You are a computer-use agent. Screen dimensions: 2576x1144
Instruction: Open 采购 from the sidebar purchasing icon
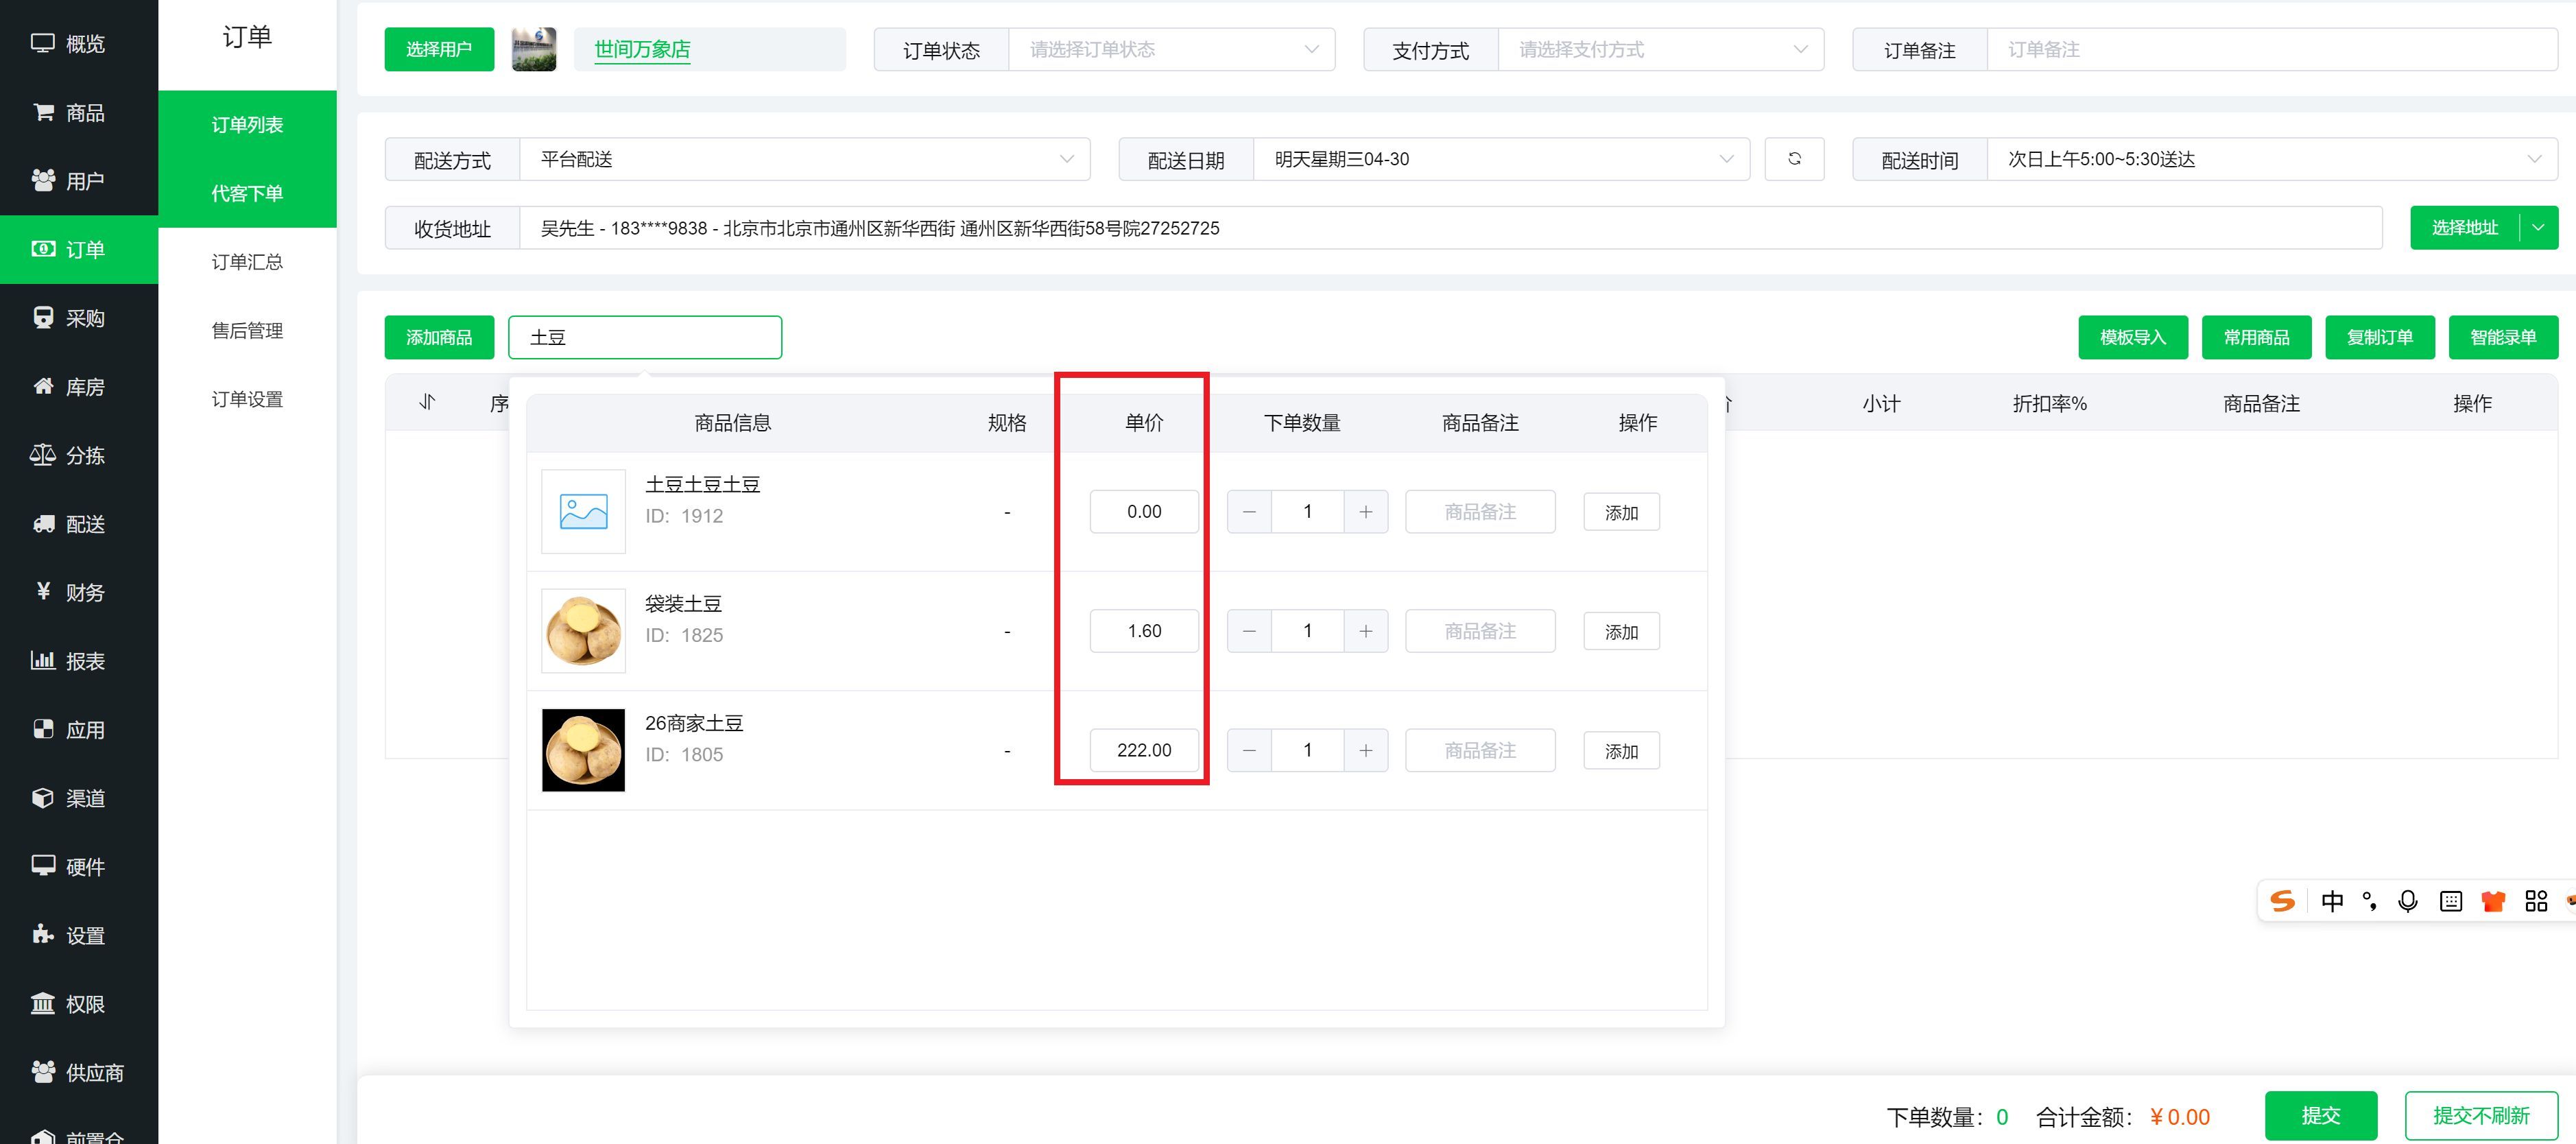43,318
